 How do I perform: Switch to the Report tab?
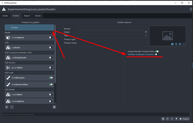tap(27, 16)
